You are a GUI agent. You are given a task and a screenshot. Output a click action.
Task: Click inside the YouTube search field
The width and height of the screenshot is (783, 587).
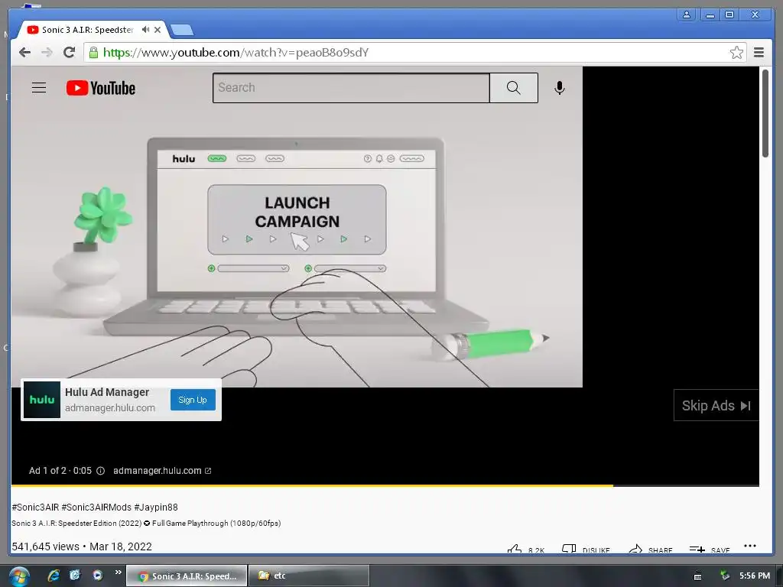click(351, 88)
